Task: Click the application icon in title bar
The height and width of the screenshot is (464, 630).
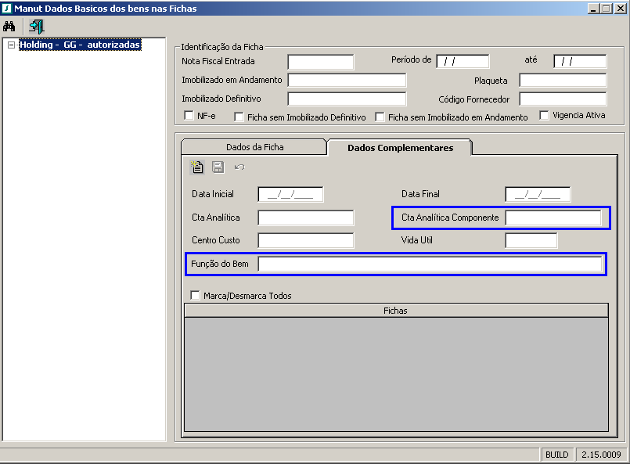Action: click(7, 8)
